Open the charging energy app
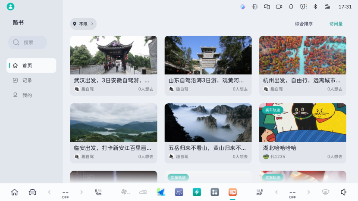The width and height of the screenshot is (358, 201). click(197, 192)
